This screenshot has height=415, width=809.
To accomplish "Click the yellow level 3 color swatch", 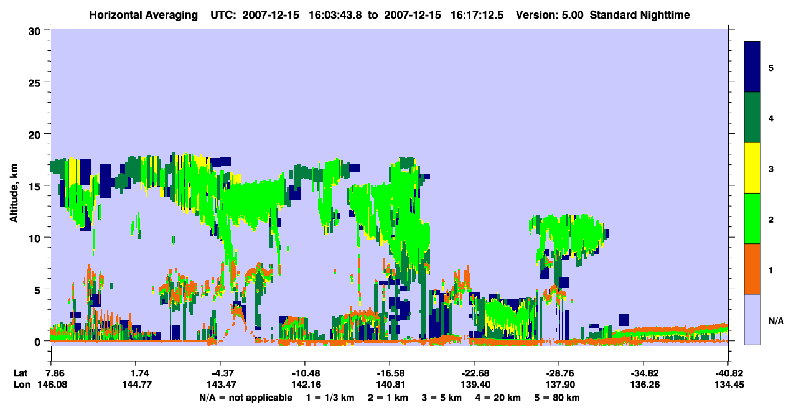I will [752, 168].
